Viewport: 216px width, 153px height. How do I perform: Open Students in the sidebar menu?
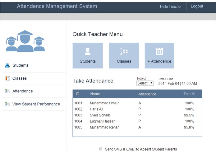(21, 65)
